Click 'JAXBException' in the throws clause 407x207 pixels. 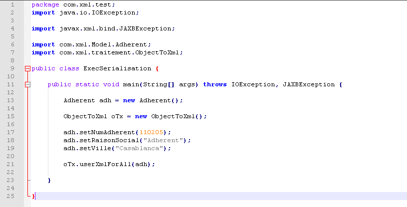(309, 84)
